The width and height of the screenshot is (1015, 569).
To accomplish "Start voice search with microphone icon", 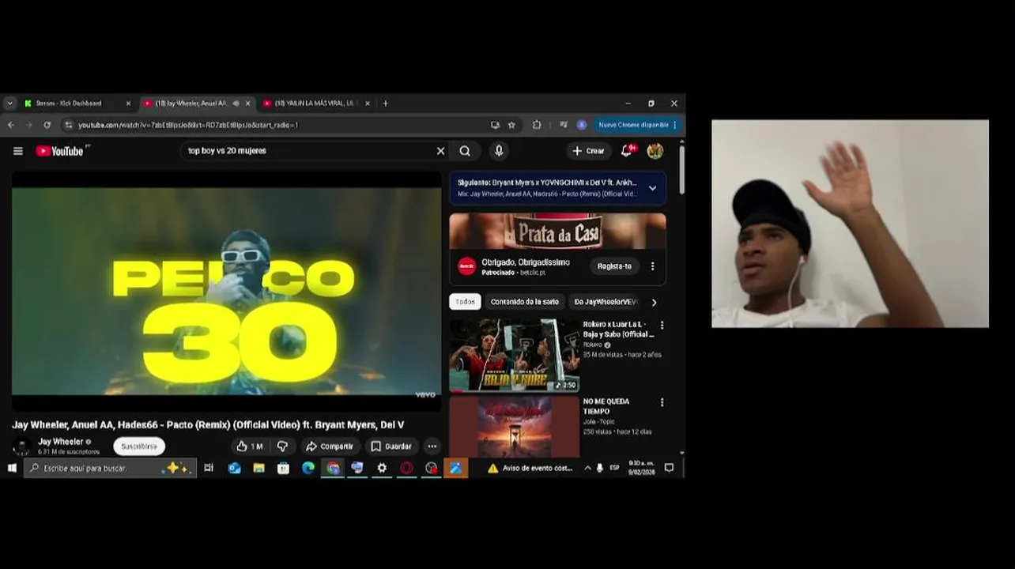I will 499,151.
